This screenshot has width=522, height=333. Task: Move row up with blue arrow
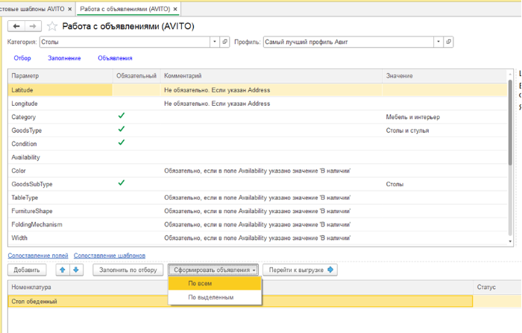pyautogui.click(x=63, y=270)
